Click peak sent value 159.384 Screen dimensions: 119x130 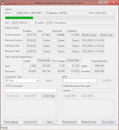[x=44, y=66]
